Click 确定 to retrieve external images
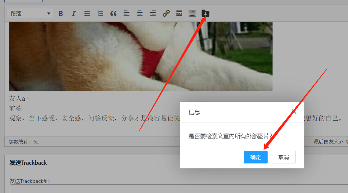The image size is (348, 193). coord(255,157)
